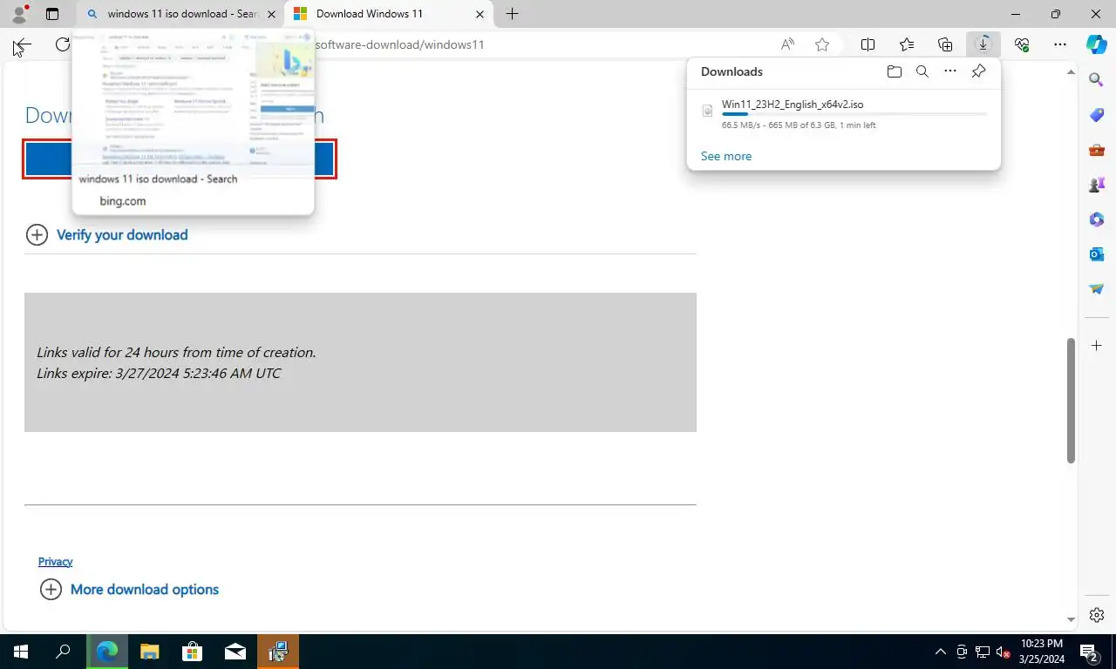Open sidebar Tools briefcase icon
1116x669 pixels.
[1097, 150]
